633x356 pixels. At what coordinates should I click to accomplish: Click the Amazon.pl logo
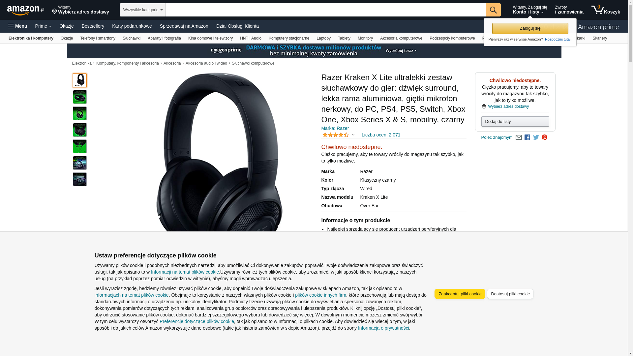pos(26,10)
